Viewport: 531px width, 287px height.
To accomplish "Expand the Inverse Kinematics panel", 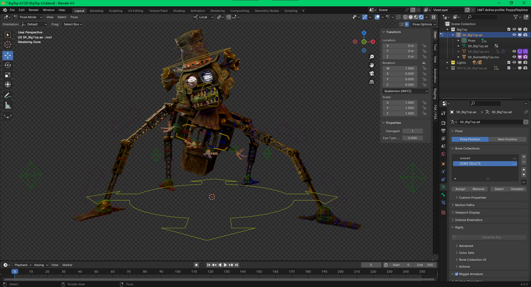I will pos(469,220).
